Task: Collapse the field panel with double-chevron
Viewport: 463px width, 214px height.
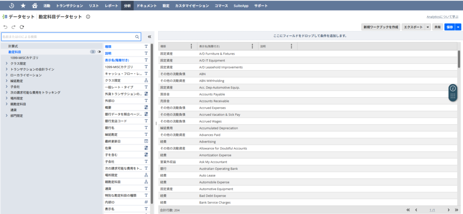Action: [150, 37]
